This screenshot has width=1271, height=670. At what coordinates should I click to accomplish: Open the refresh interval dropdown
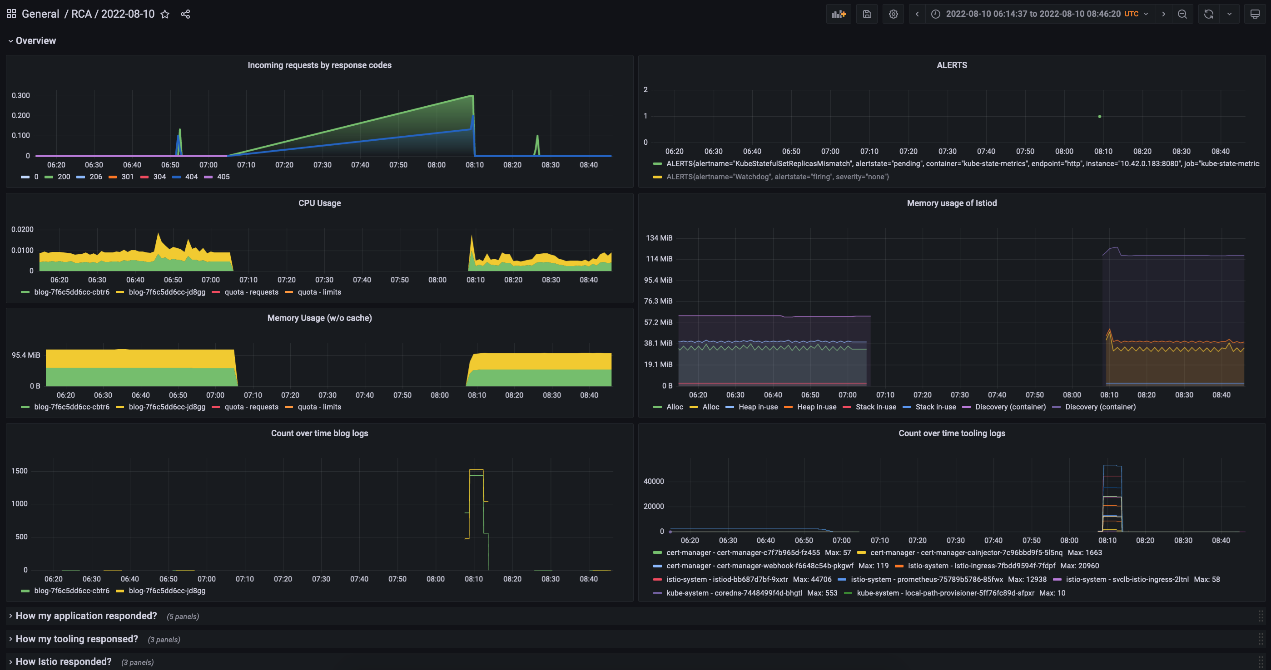point(1229,14)
